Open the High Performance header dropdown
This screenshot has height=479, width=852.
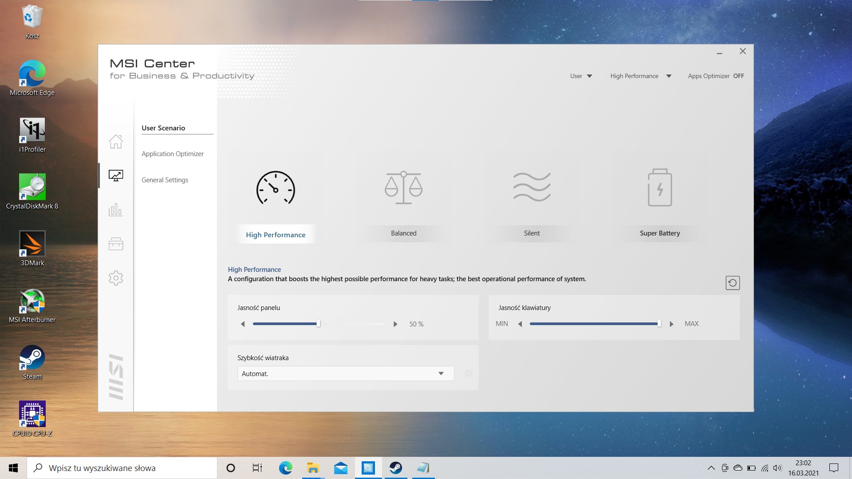pos(640,76)
